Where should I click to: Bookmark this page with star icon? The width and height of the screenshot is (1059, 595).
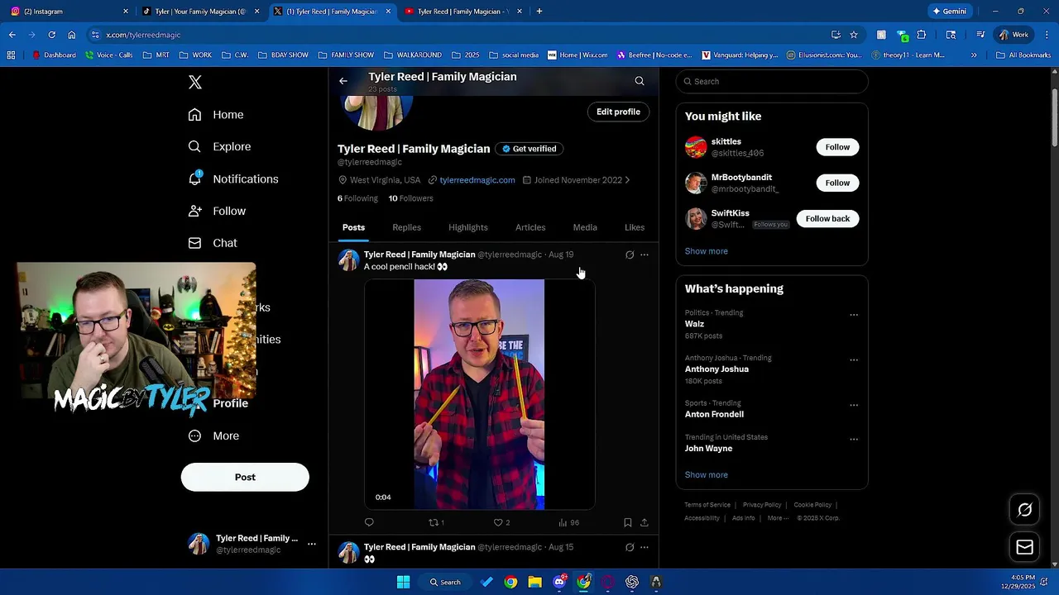tap(854, 35)
